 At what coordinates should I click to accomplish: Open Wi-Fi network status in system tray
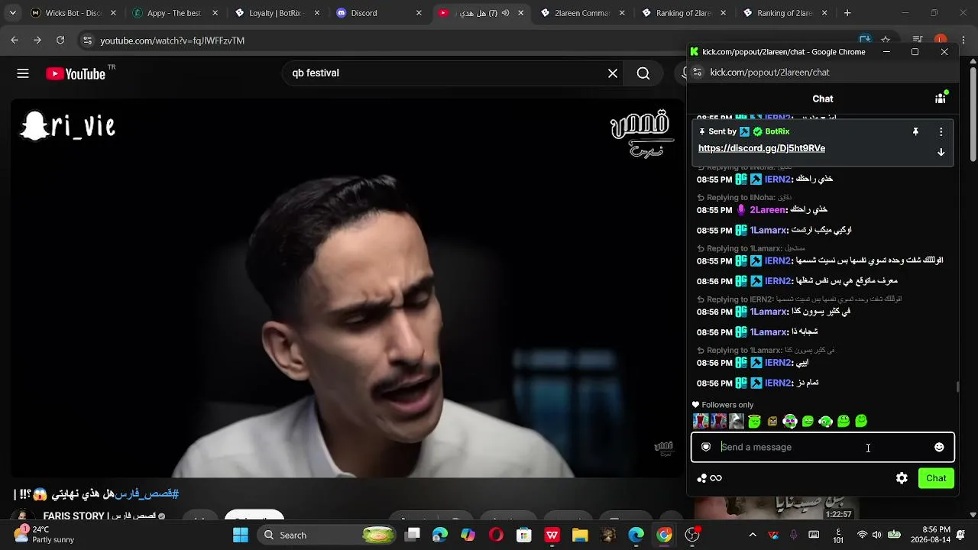pos(862,535)
